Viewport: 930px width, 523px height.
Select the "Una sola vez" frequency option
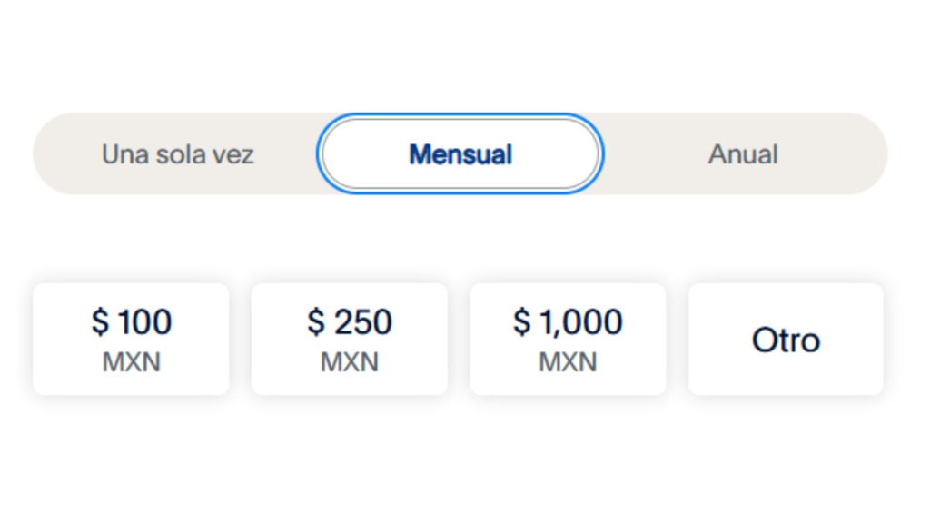(178, 154)
